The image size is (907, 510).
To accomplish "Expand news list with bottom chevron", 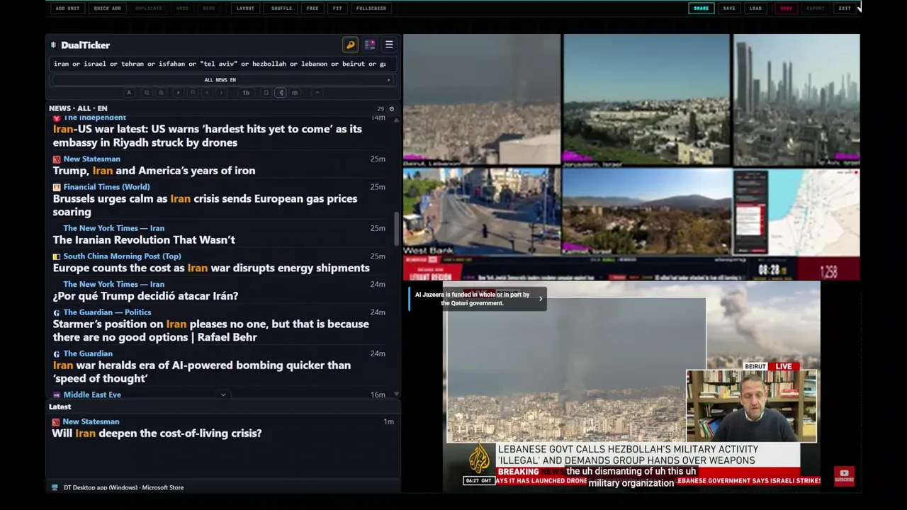I will 223,395.
